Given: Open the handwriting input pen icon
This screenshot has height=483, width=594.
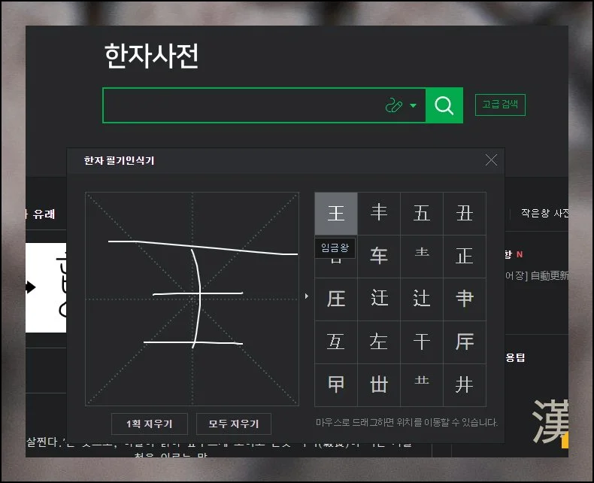Looking at the screenshot, I should 394,105.
